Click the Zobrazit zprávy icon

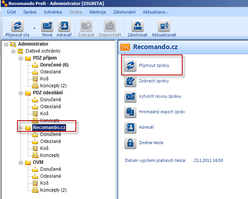coord(130,81)
